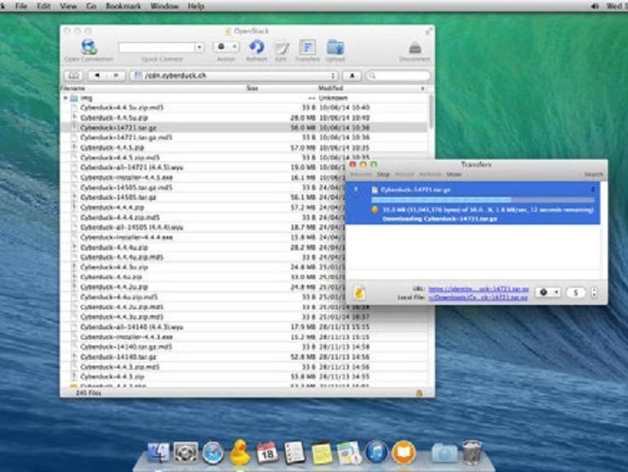
Task: Click the volume icon in menu bar
Action: pos(595,6)
